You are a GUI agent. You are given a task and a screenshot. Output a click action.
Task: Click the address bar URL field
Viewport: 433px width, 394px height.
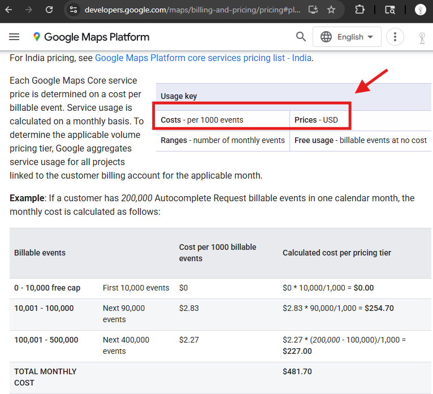click(x=192, y=10)
